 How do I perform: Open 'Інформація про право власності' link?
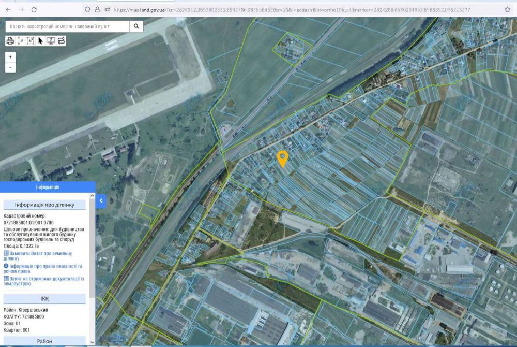click(x=43, y=268)
